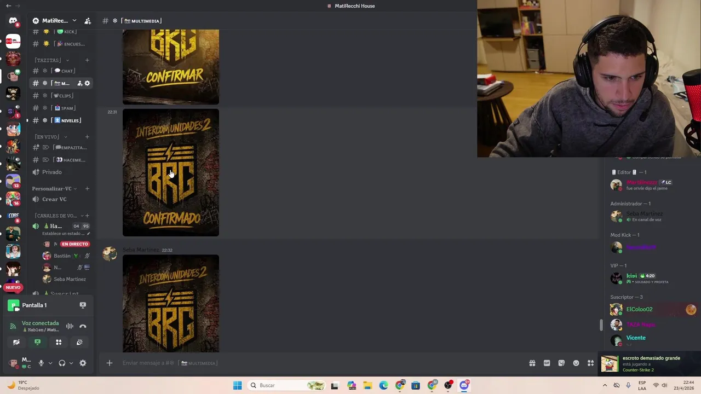Attach file with plus button

click(109, 363)
